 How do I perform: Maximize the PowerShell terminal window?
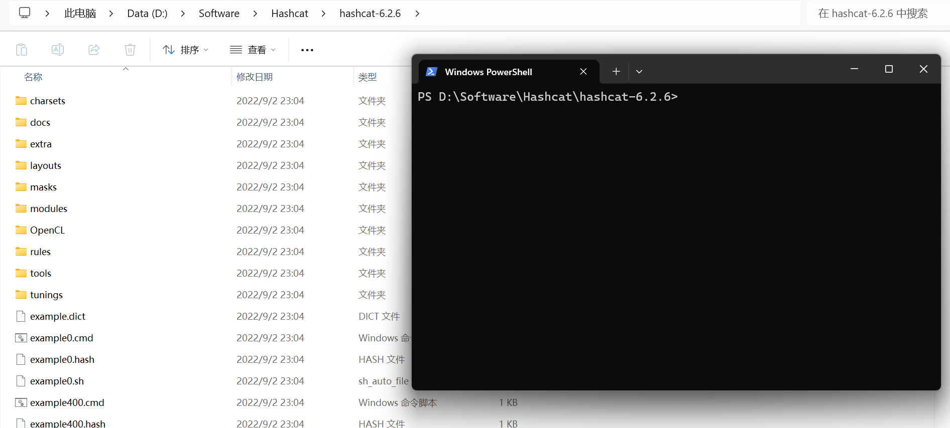click(889, 69)
